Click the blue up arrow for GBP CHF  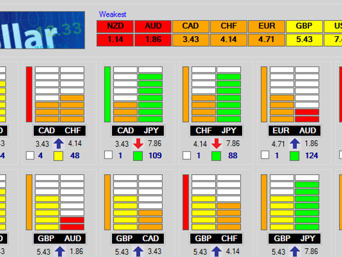click(217, 252)
